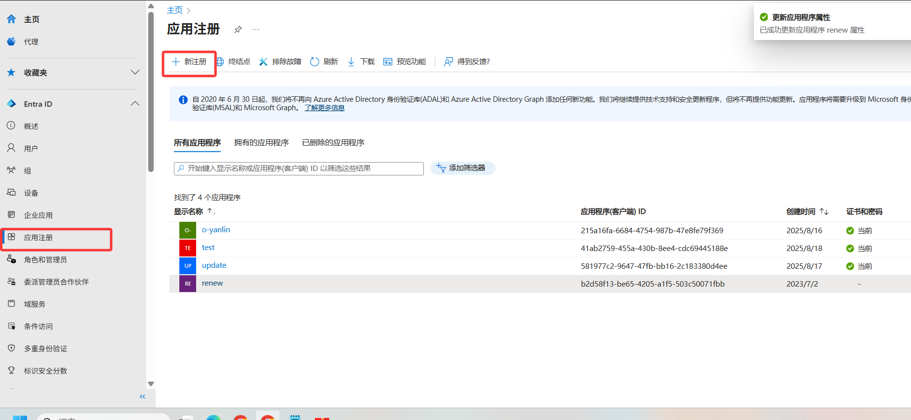Image resolution: width=911 pixels, height=420 pixels.
Task: Open the o-yanlin application
Action: (x=216, y=230)
